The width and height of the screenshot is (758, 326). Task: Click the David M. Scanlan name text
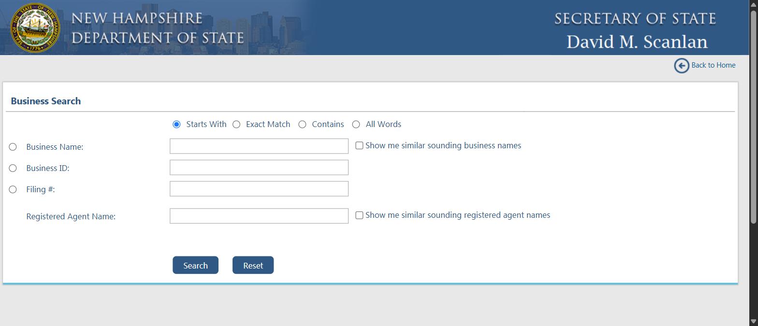(x=637, y=42)
